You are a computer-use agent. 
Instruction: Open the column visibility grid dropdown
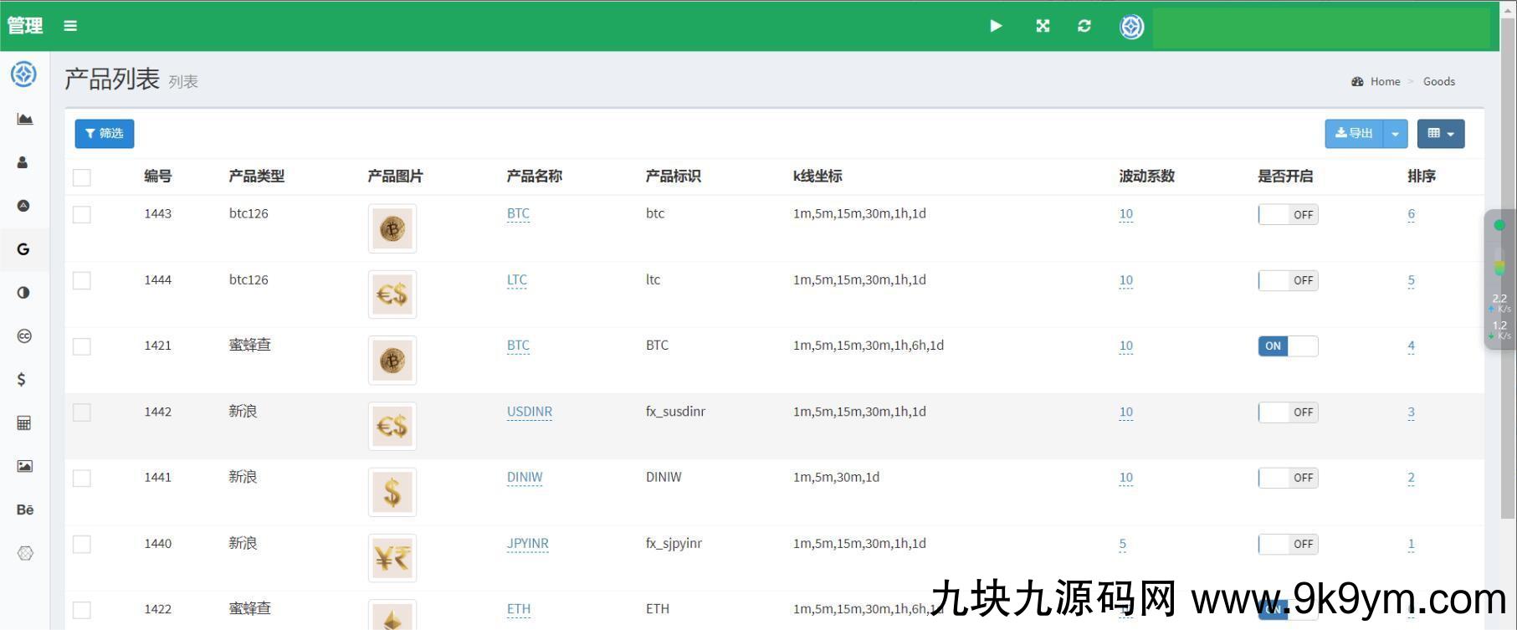(1441, 134)
